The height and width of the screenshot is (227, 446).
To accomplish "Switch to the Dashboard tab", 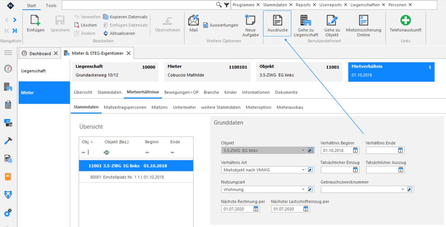I will point(40,53).
